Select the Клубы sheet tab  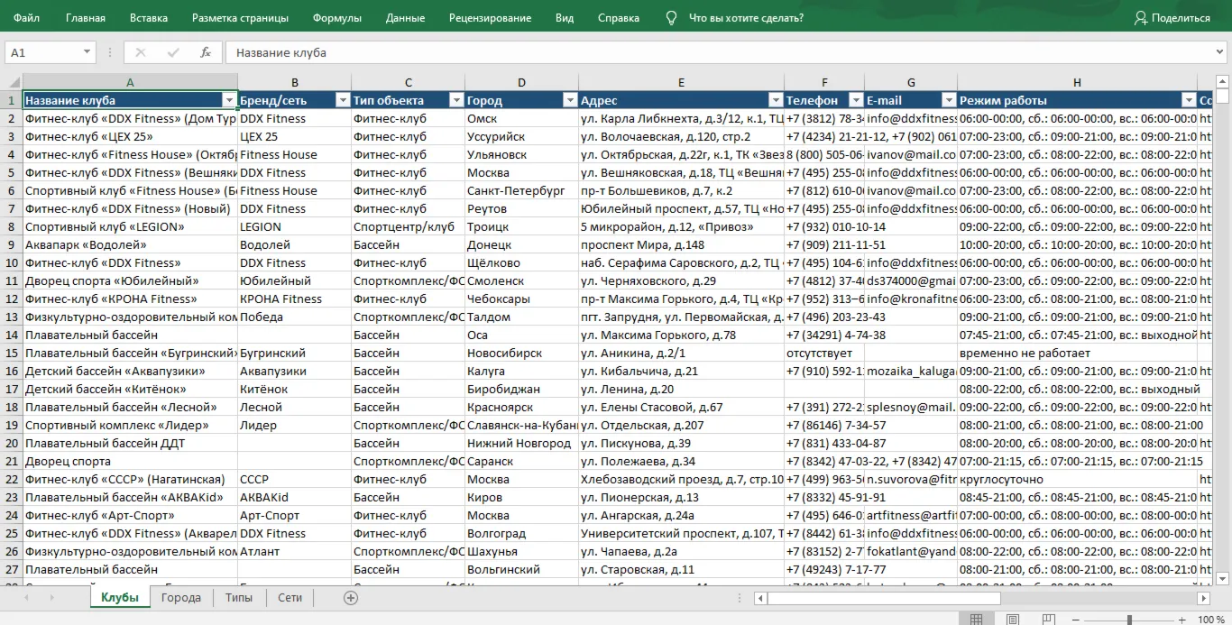coord(120,597)
